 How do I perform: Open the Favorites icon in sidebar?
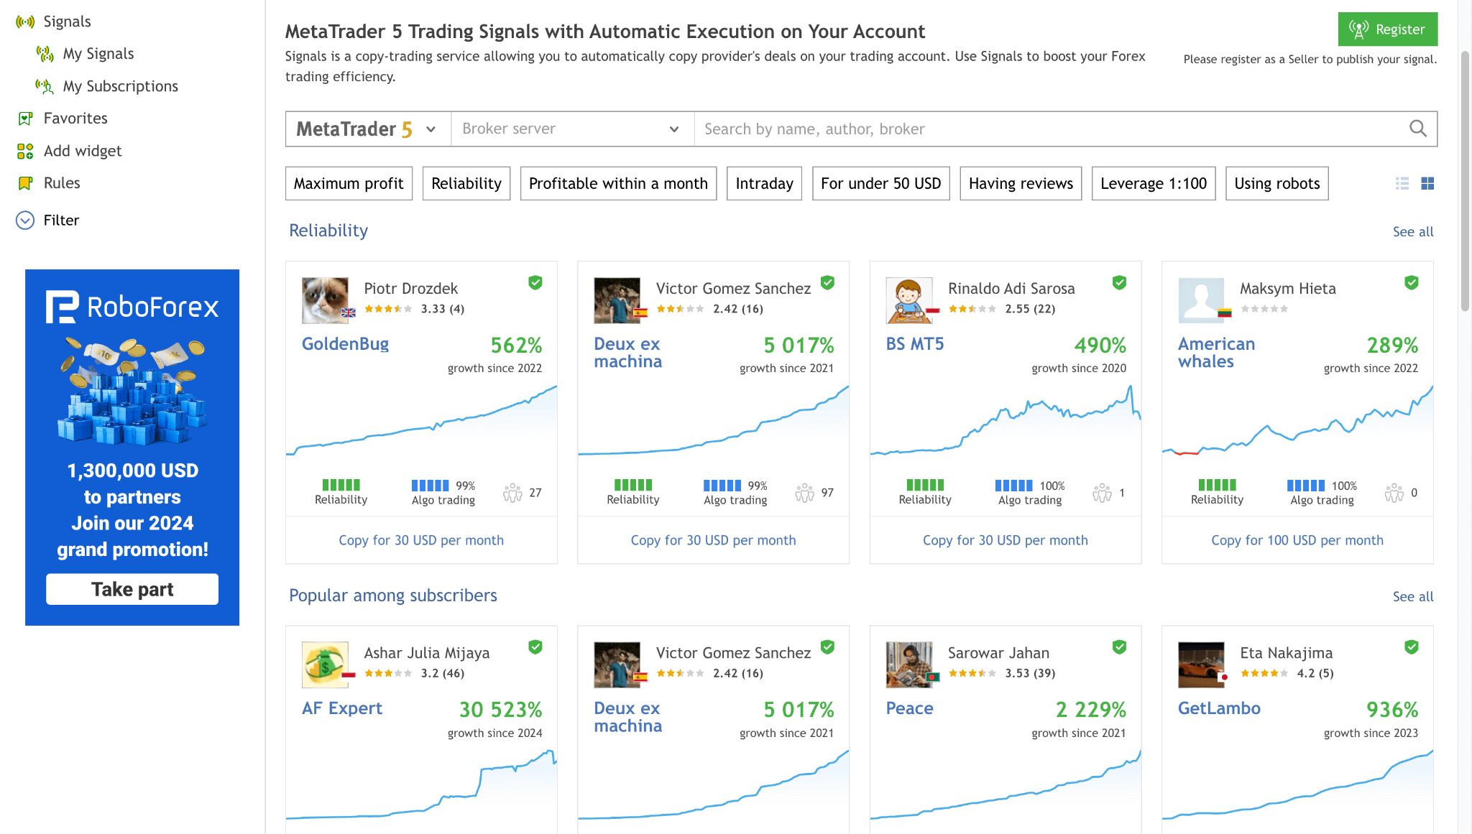pyautogui.click(x=25, y=119)
